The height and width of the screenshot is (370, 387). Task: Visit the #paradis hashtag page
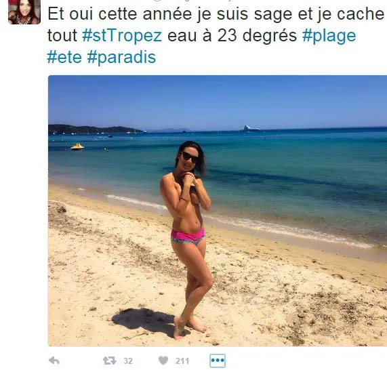click(x=121, y=58)
